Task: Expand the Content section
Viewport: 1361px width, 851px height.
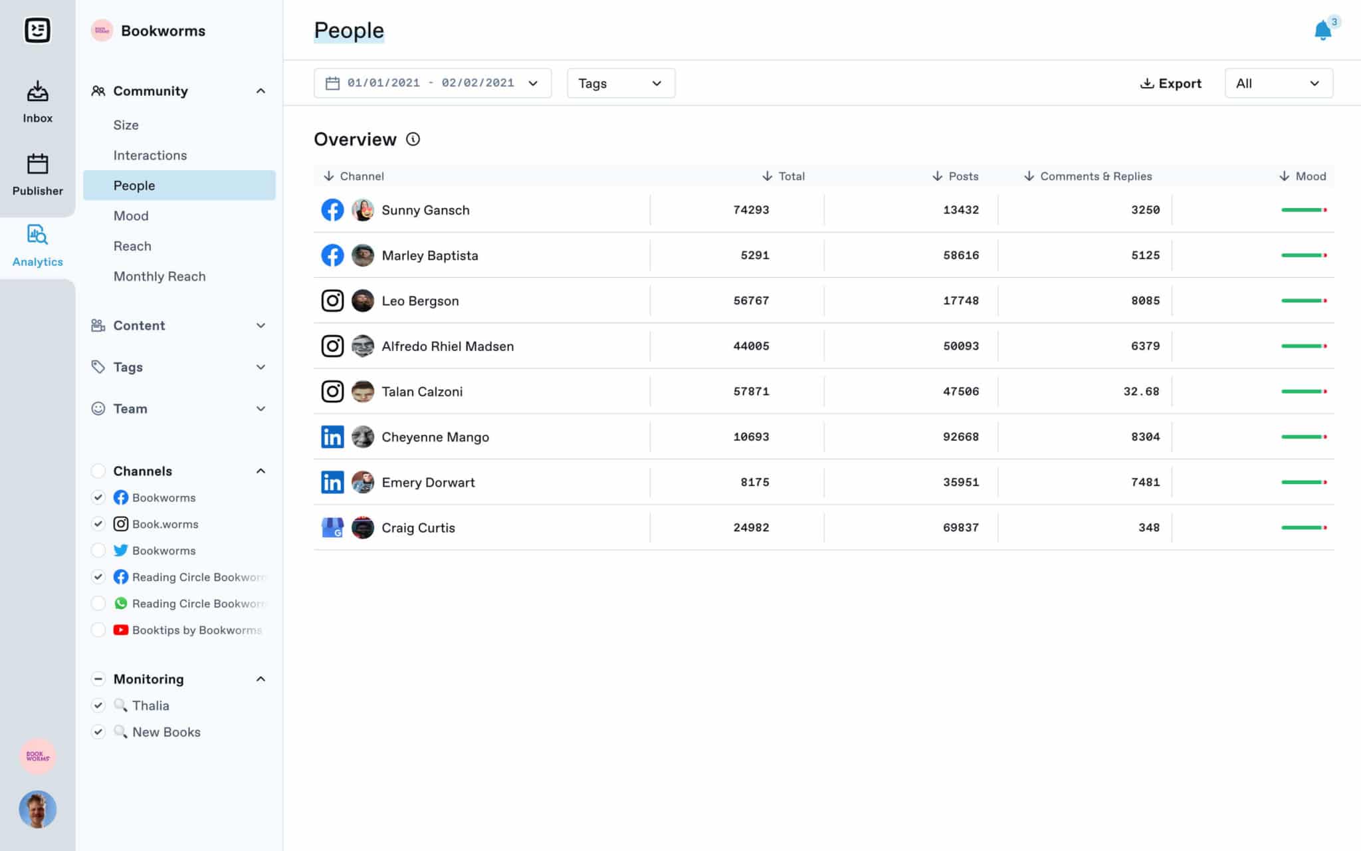Action: [x=261, y=326]
